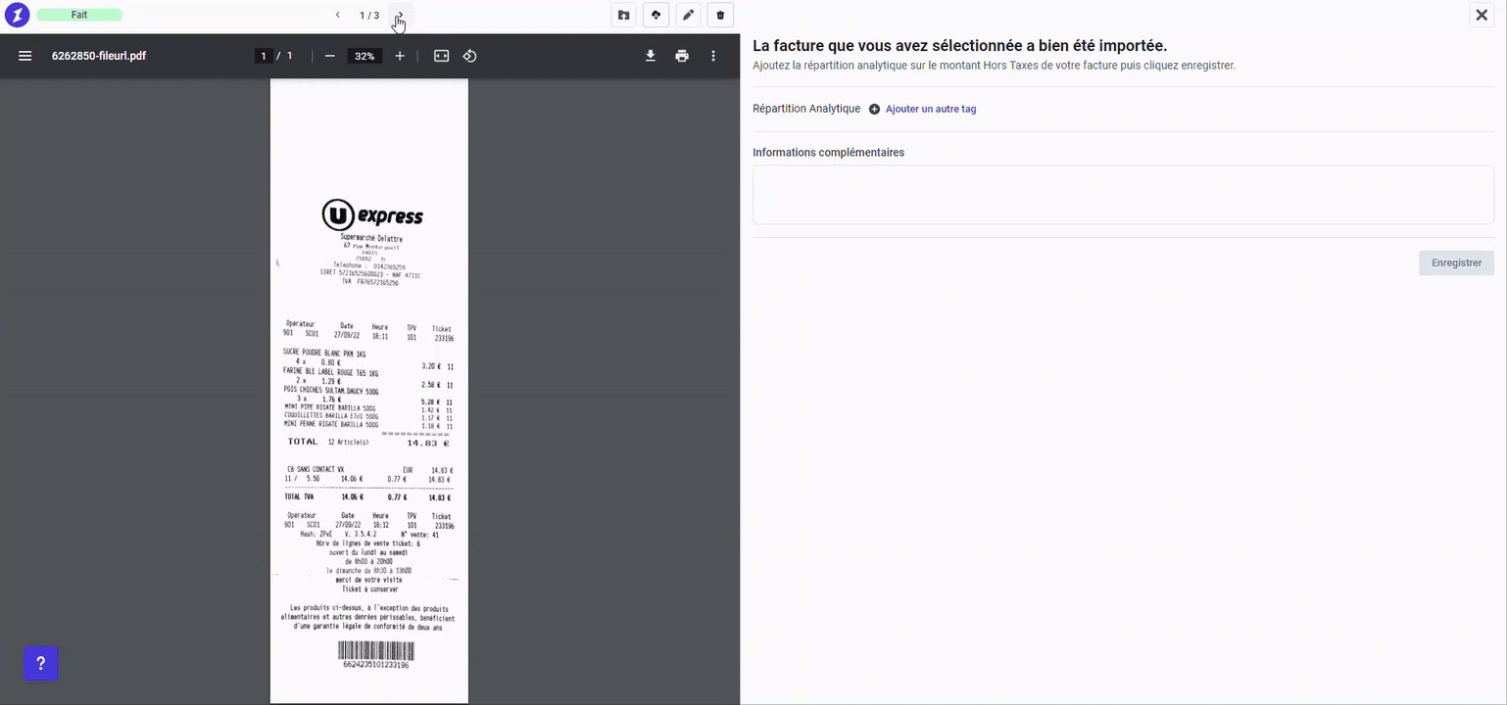
Task: Click the Informations complémentaires text field
Action: [x=1123, y=195]
